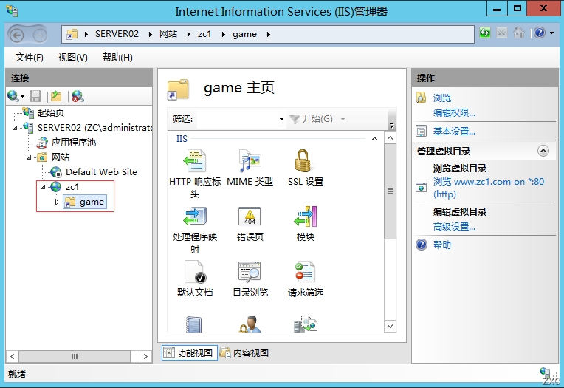Screen dimensions: 564x388
Task: Collapse the zc1 site tree node
Action: click(43, 187)
